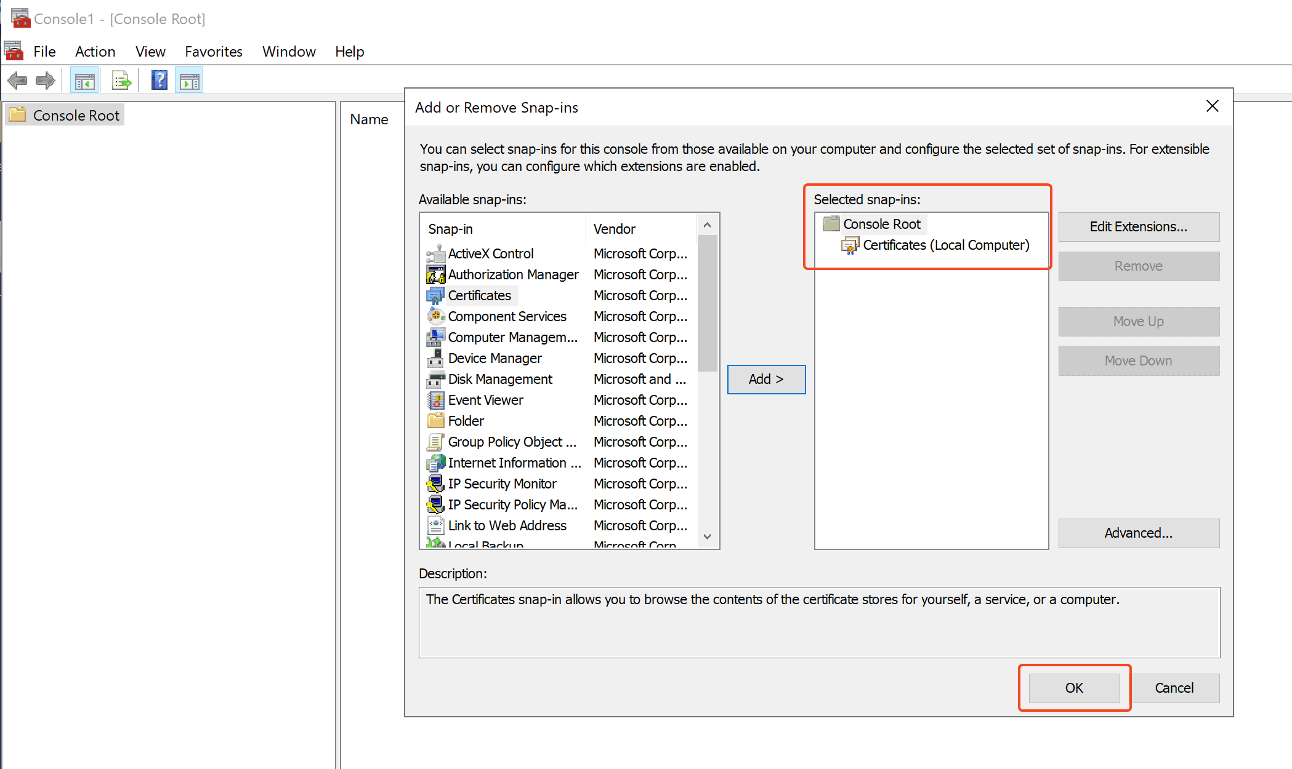Click the Certificates snap-in icon in Available list

tap(435, 295)
